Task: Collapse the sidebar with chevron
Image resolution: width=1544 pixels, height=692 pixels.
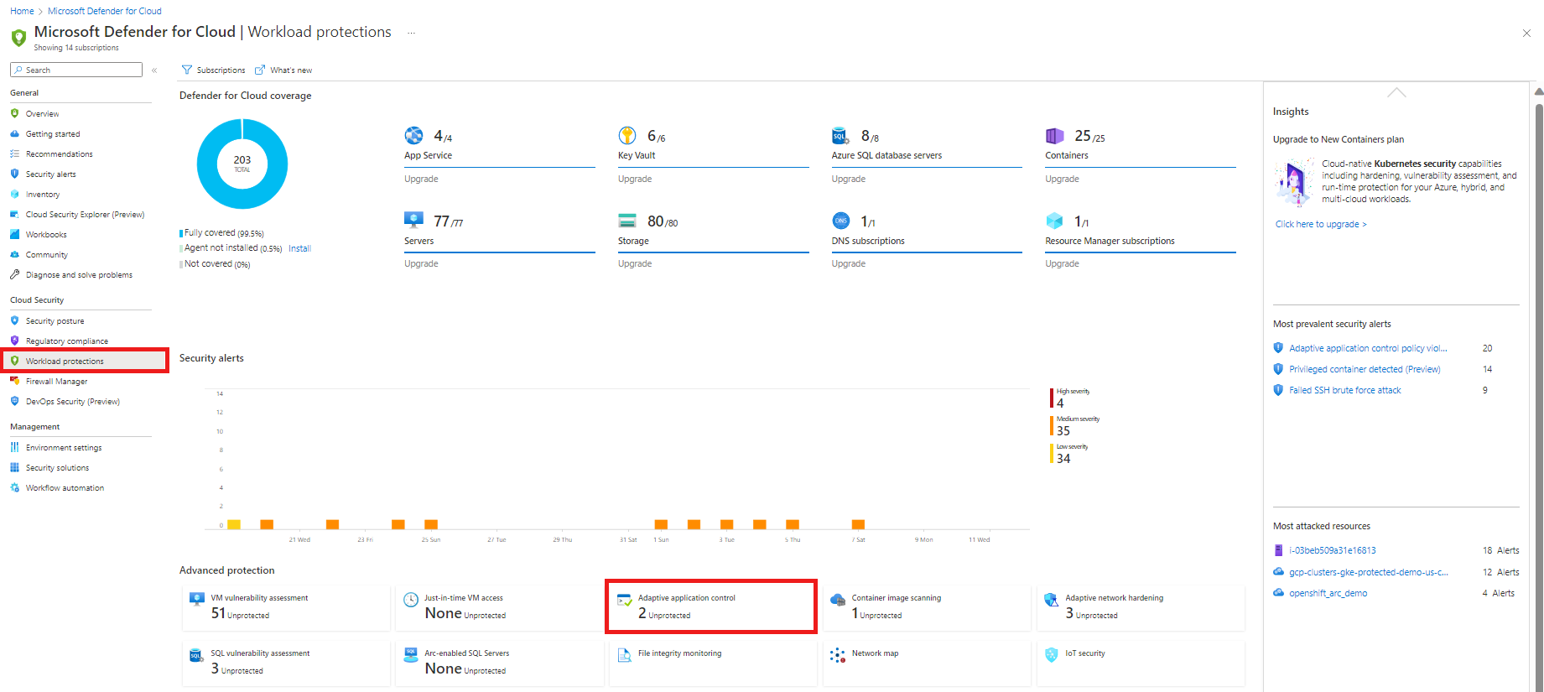Action: pos(154,70)
